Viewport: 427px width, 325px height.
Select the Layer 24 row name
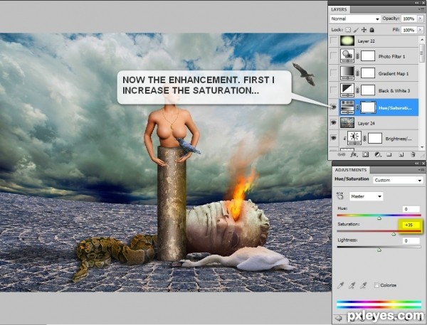tap(366, 124)
